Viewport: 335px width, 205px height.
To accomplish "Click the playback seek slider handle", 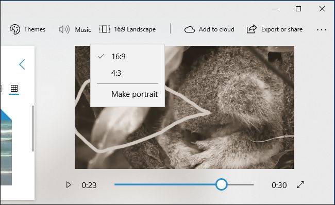I will click(x=221, y=184).
